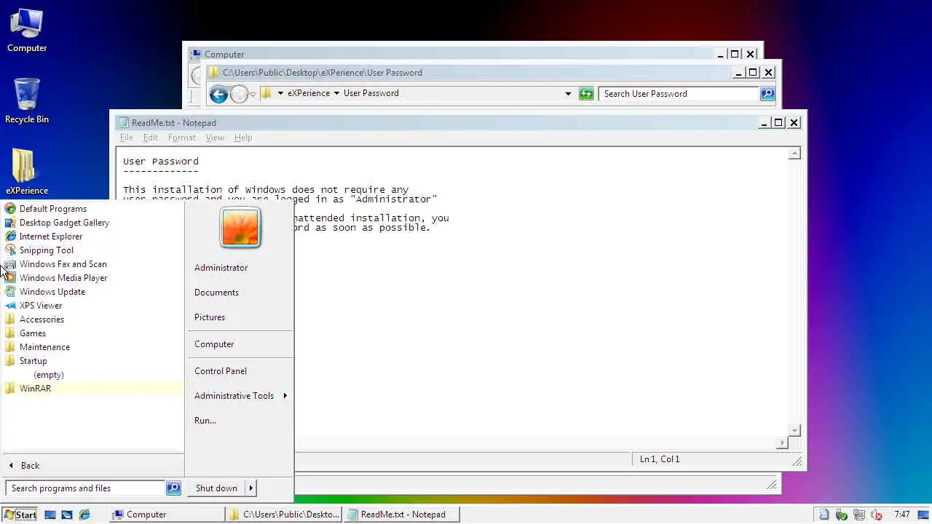Open the Shut down options arrow
This screenshot has height=524, width=932.
250,488
